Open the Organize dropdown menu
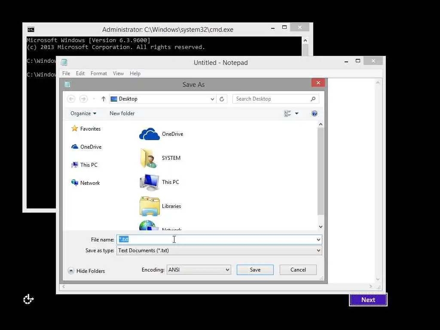 pos(83,113)
